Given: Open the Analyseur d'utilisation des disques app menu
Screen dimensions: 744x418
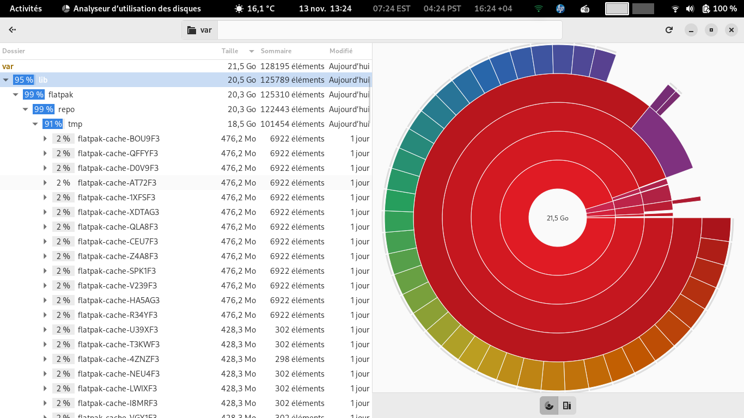Looking at the screenshot, I should pyautogui.click(x=131, y=9).
